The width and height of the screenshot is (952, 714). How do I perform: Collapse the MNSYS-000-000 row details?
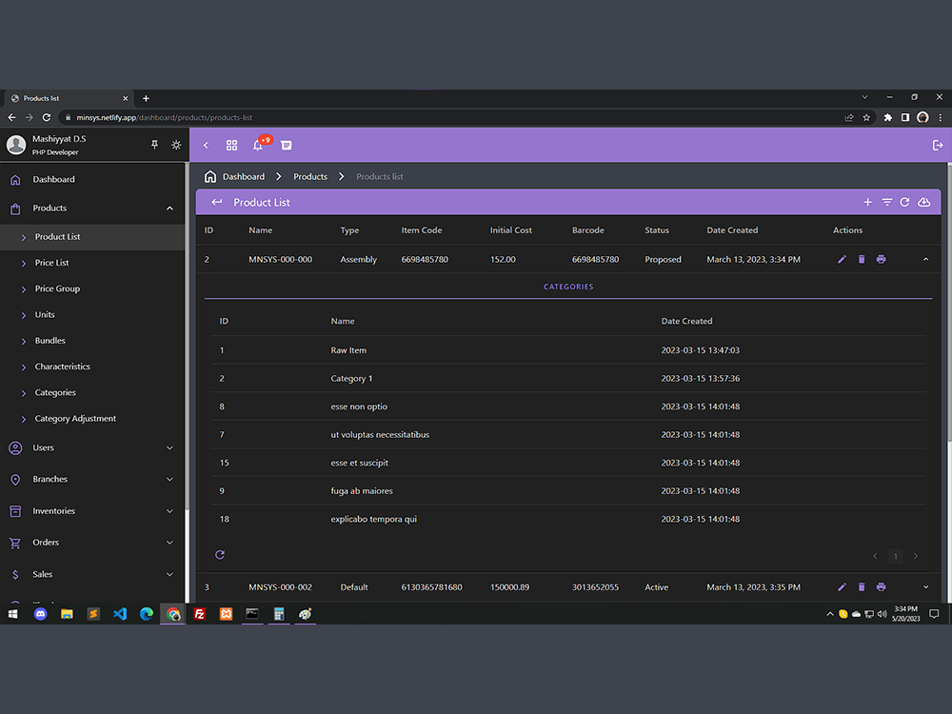926,259
